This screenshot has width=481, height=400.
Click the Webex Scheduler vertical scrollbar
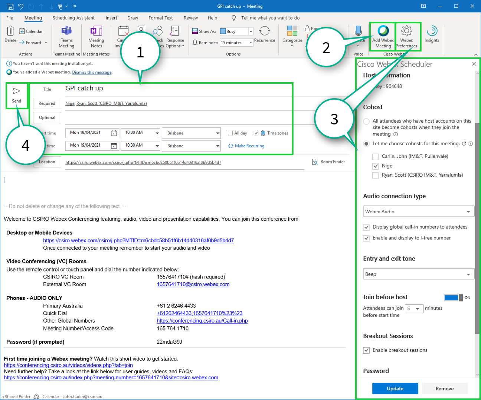pos(477,228)
